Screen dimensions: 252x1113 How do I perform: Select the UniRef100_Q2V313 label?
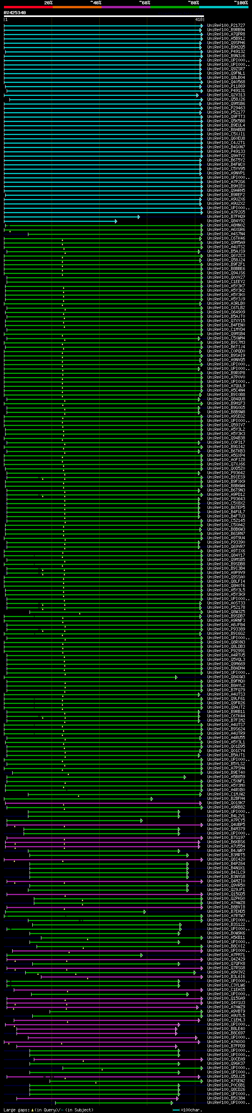[226, 95]
